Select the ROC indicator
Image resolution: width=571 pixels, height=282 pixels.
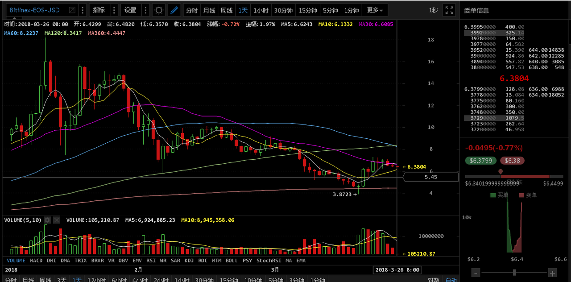point(203,261)
